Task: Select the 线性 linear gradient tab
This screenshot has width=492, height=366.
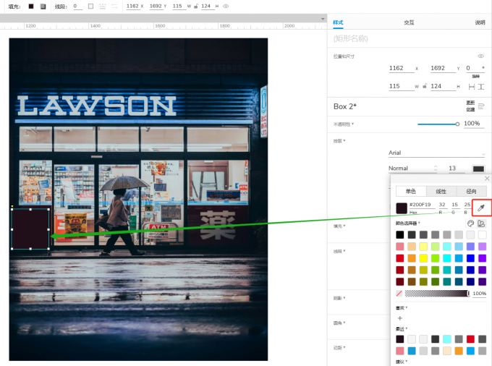Action: coord(441,191)
